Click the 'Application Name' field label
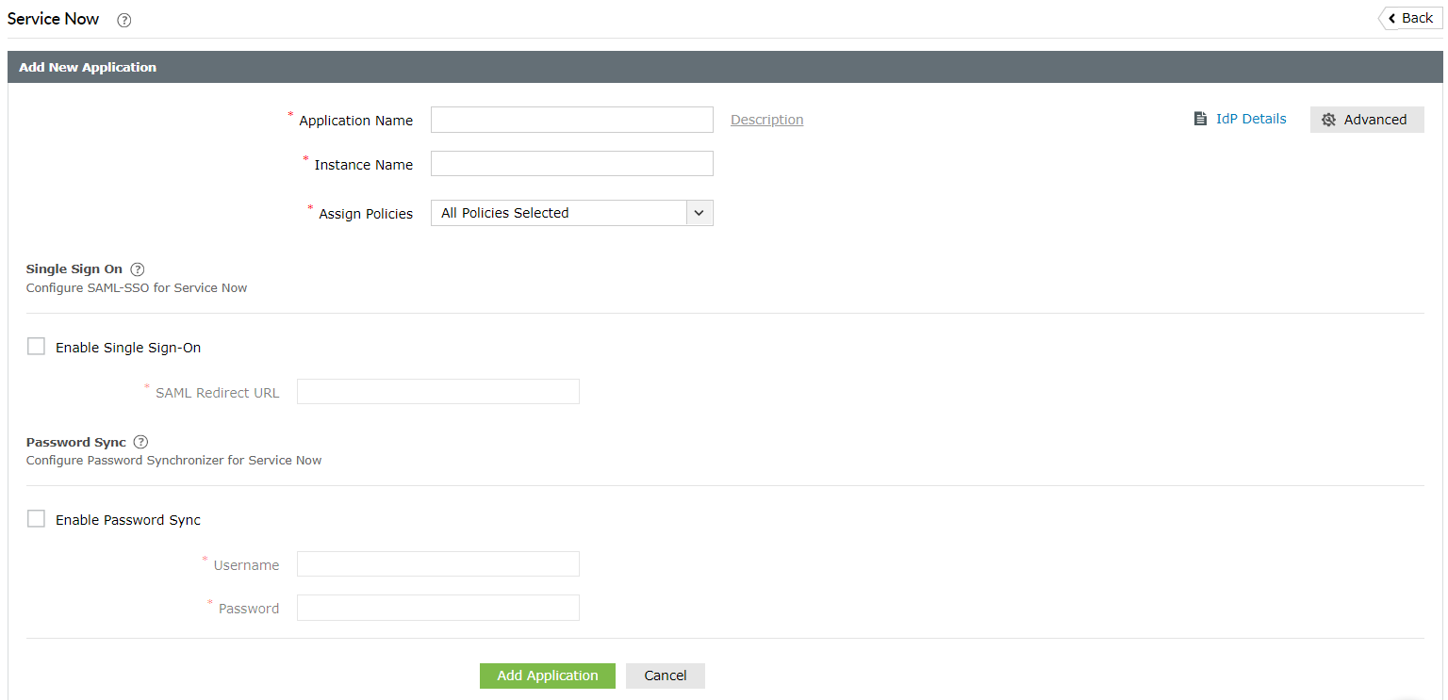The image size is (1448, 700). tap(356, 121)
